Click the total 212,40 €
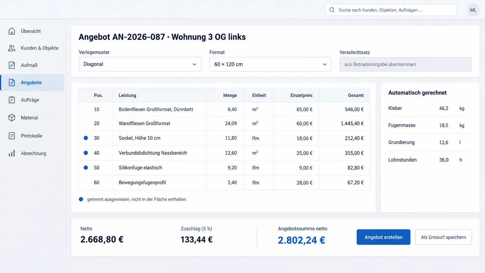 tap(354, 138)
